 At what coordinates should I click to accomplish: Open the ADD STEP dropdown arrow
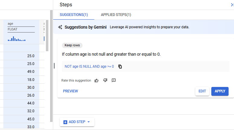[89, 122]
